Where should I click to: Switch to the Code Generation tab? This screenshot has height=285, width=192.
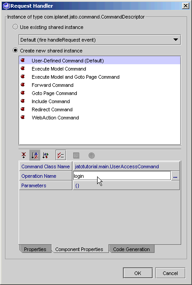[x=131, y=249]
